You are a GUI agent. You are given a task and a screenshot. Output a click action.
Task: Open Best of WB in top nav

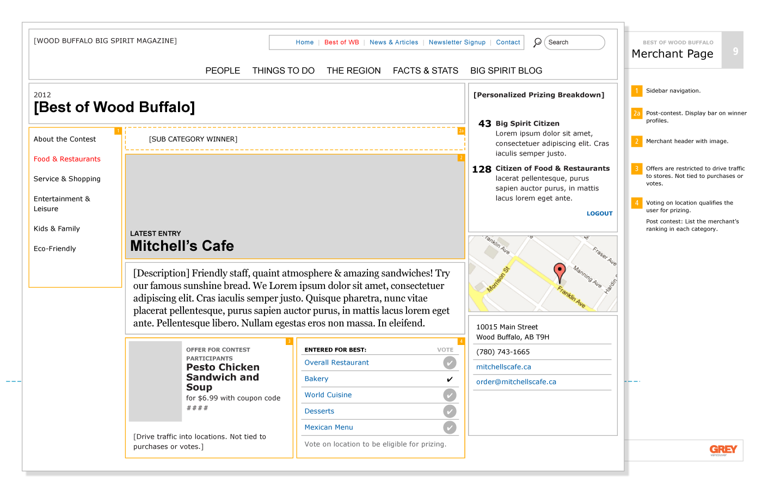(342, 42)
